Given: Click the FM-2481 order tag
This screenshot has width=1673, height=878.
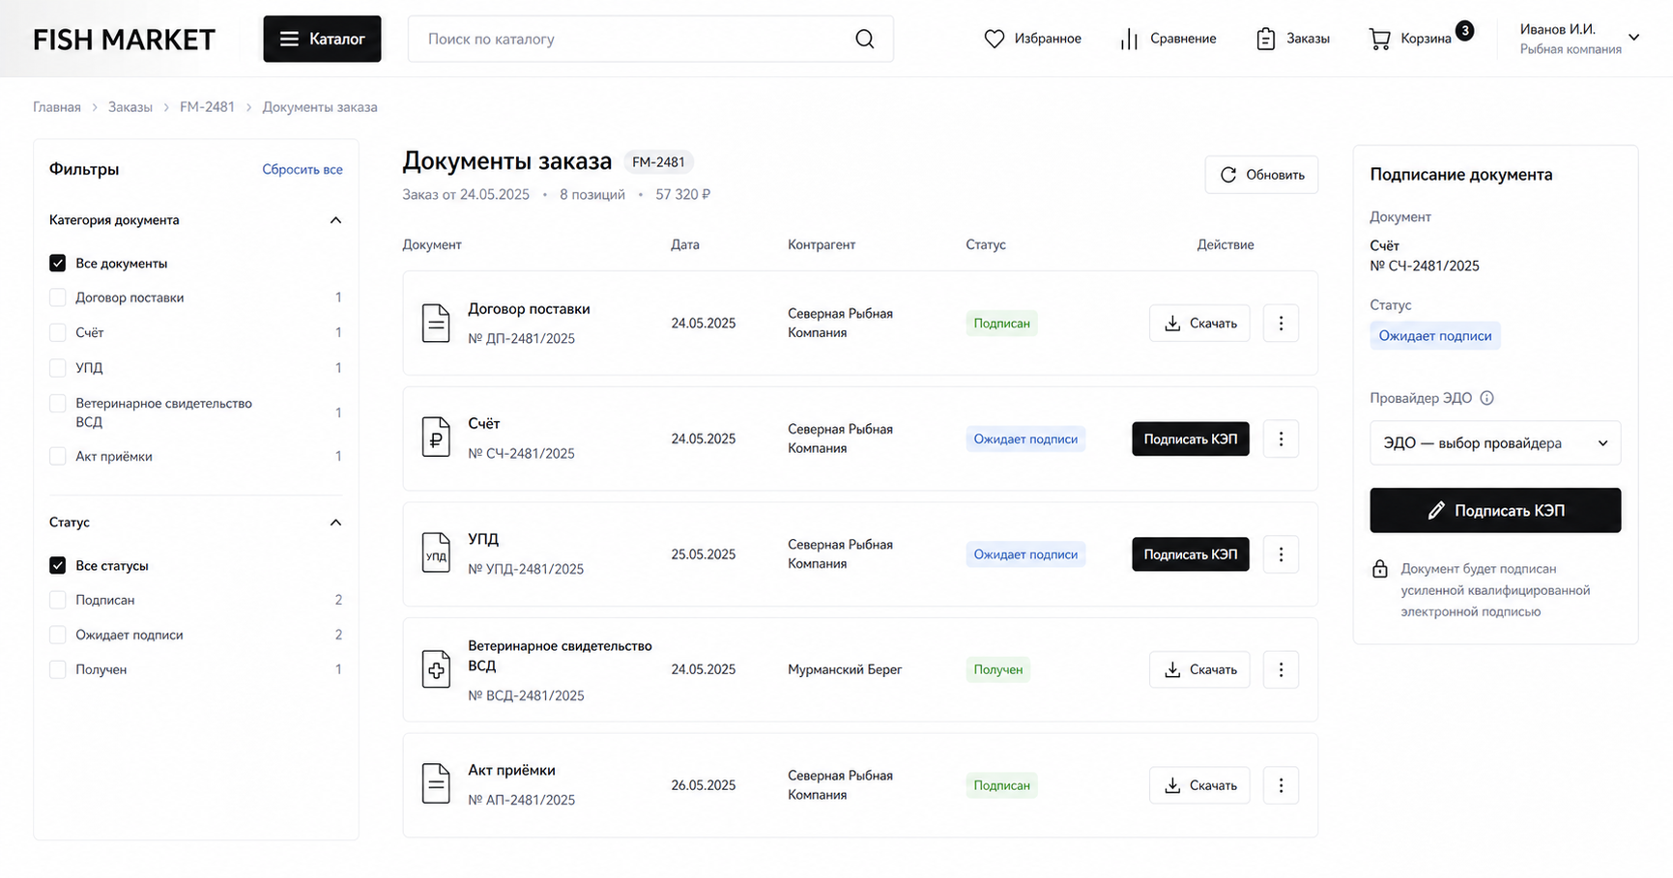Looking at the screenshot, I should coord(658,162).
